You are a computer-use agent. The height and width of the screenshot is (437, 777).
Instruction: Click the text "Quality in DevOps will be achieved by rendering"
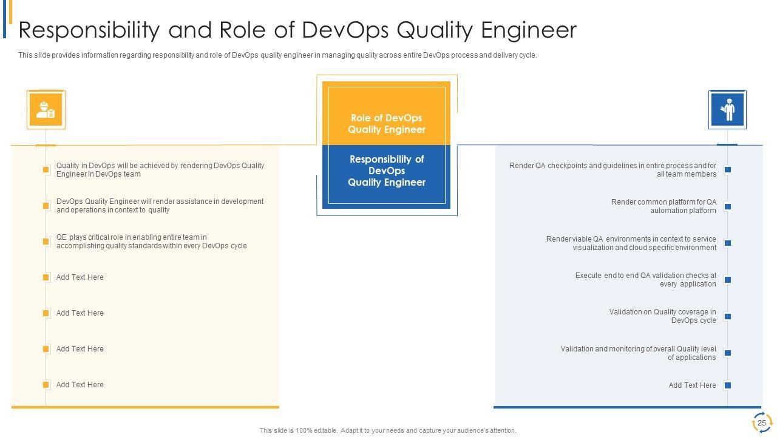[x=160, y=170]
